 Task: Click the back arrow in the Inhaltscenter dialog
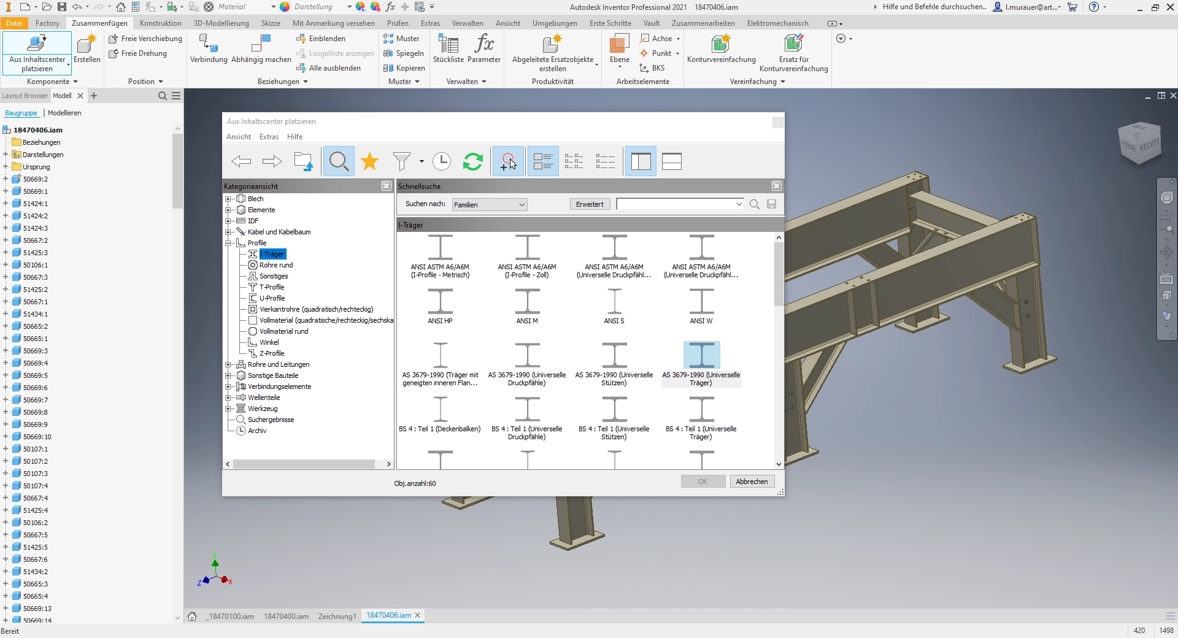[241, 161]
